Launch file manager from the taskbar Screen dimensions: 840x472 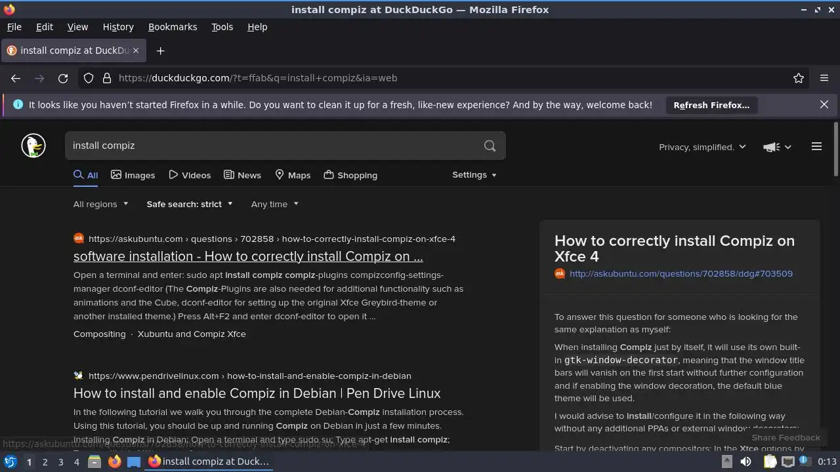(94, 462)
